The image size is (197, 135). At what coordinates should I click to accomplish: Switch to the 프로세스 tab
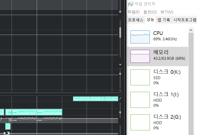coord(136,20)
